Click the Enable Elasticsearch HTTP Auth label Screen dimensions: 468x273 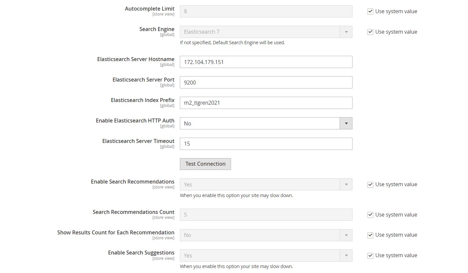pos(135,121)
